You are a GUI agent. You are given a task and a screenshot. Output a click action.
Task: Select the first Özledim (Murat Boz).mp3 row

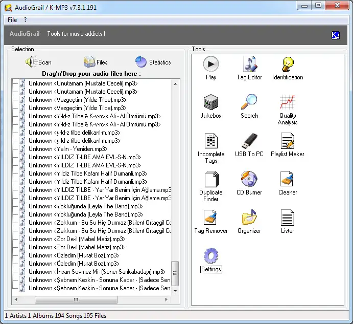coord(74,255)
